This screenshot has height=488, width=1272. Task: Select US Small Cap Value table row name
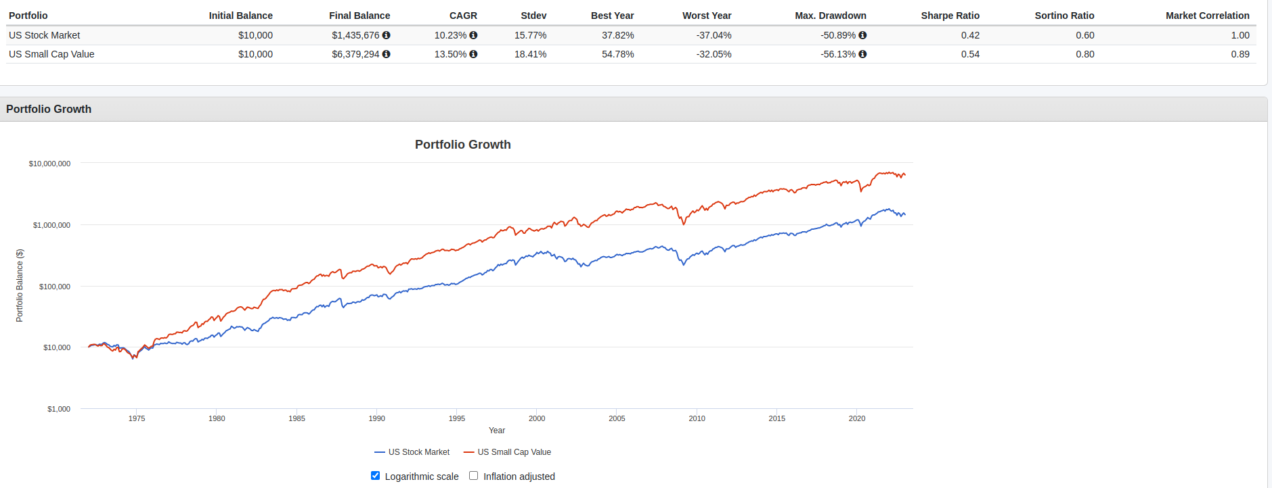(x=51, y=54)
